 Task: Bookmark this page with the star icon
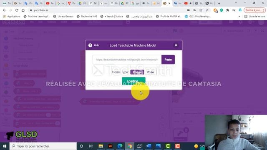(207, 10)
